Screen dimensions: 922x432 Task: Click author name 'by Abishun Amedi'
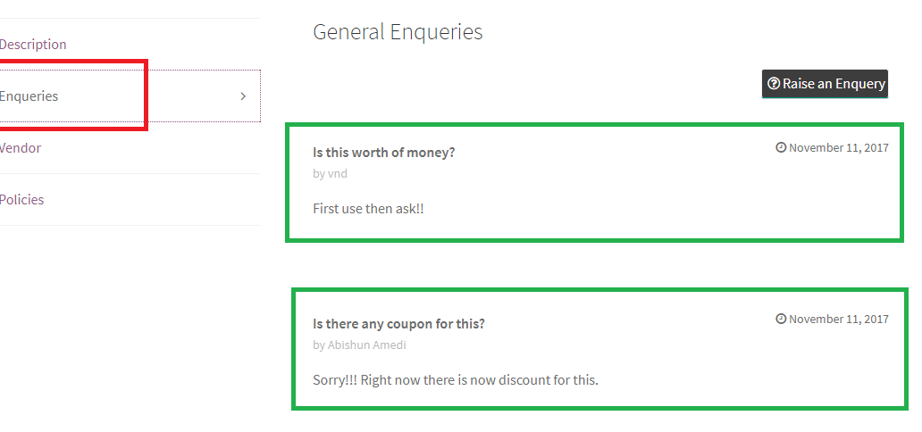[x=359, y=345]
